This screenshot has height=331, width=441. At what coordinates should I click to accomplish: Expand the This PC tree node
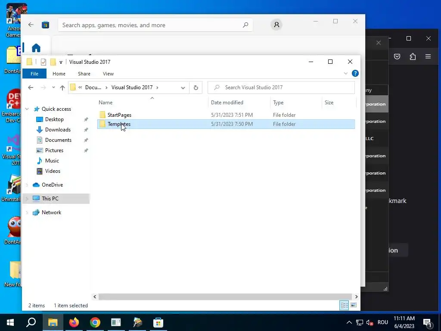coord(27,199)
